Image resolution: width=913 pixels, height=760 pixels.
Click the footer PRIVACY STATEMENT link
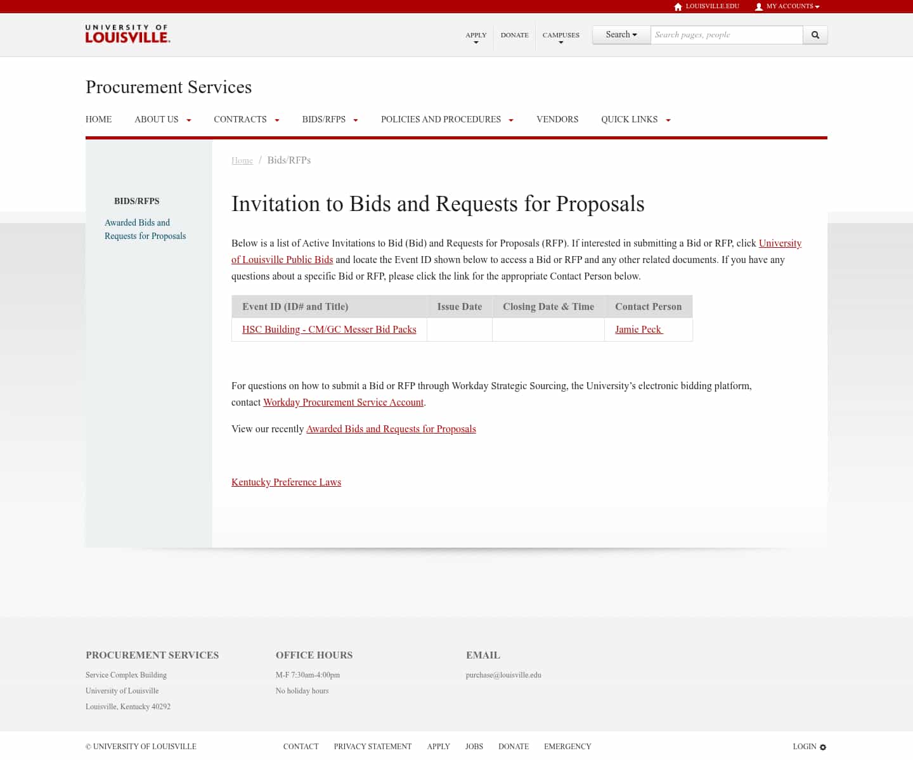pyautogui.click(x=373, y=747)
